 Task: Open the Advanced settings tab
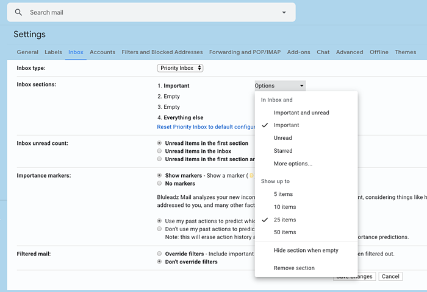pyautogui.click(x=350, y=52)
